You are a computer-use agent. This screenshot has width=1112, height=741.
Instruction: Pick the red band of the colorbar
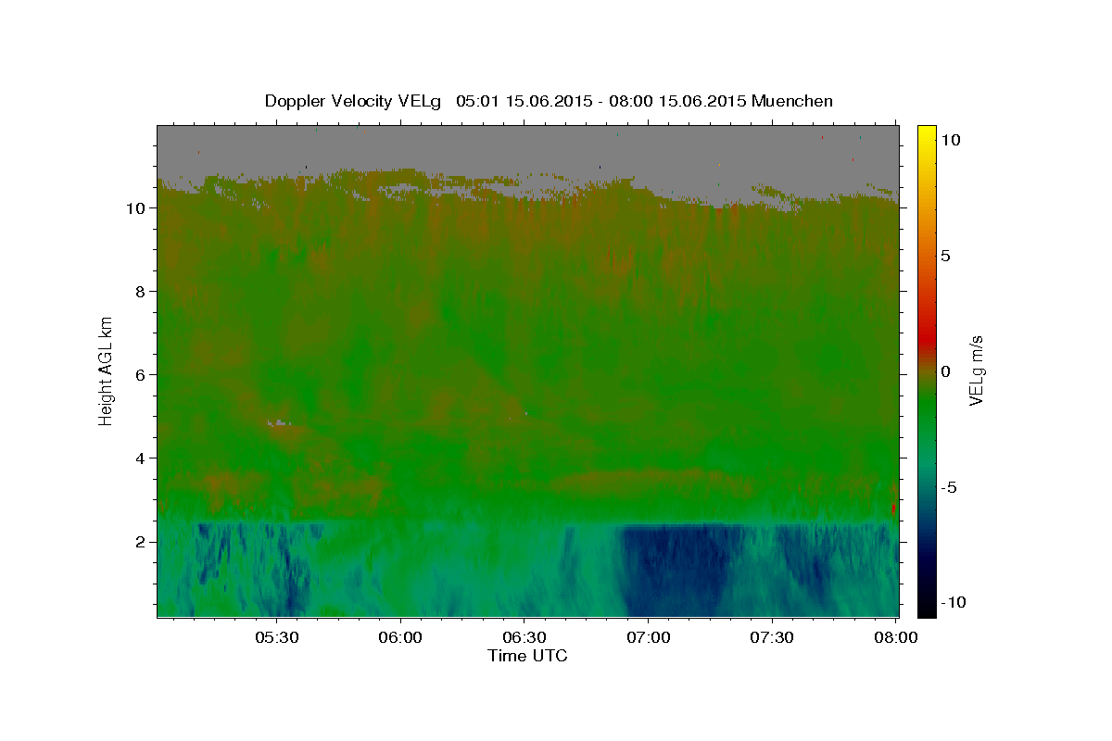point(927,338)
